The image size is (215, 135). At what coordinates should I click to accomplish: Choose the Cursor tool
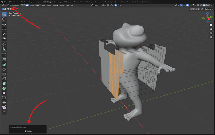(x=4, y=19)
